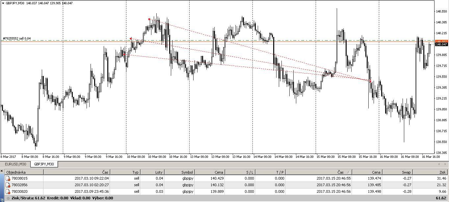Select order number 78032856
Image resolution: width=449 pixels, height=202 pixels.
19,185
